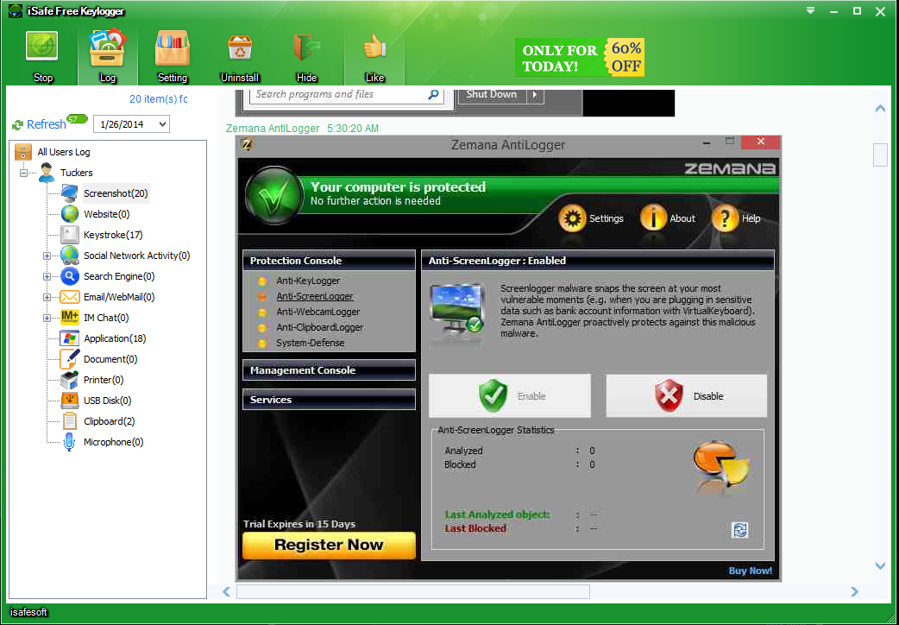The width and height of the screenshot is (899, 625).
Task: Click the scroll down arrow
Action: (880, 566)
